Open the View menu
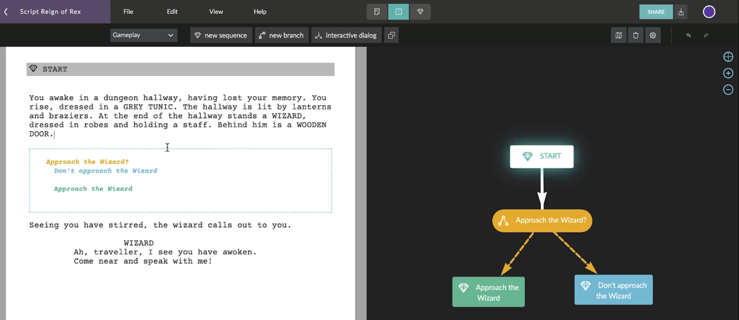 point(216,12)
